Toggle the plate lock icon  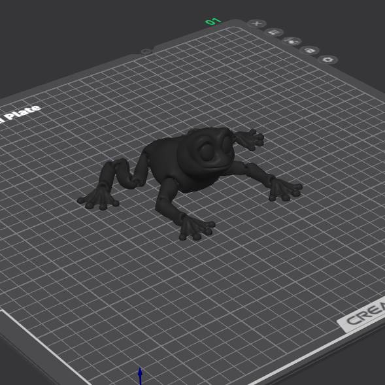[x=309, y=50]
